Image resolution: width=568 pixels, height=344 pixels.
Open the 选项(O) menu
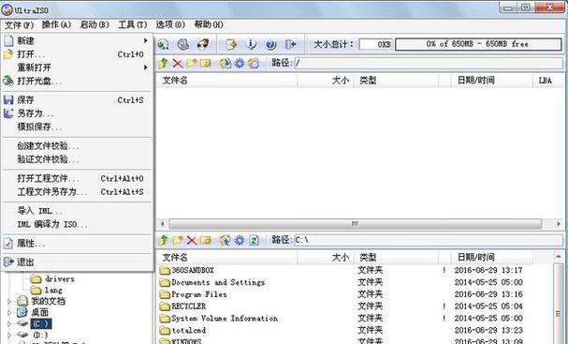(x=170, y=24)
